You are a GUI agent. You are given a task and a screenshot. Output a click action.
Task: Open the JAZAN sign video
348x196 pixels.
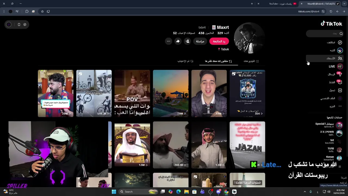point(247,145)
